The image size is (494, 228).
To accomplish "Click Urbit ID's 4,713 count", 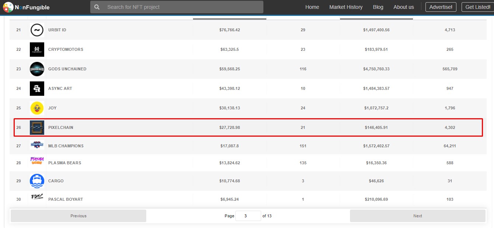I will click(x=450, y=30).
